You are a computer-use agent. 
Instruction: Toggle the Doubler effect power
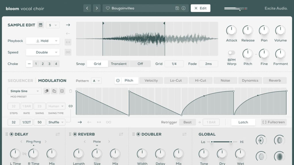[x=138, y=134]
